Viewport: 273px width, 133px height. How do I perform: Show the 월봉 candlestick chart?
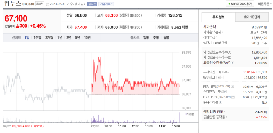[166, 37]
